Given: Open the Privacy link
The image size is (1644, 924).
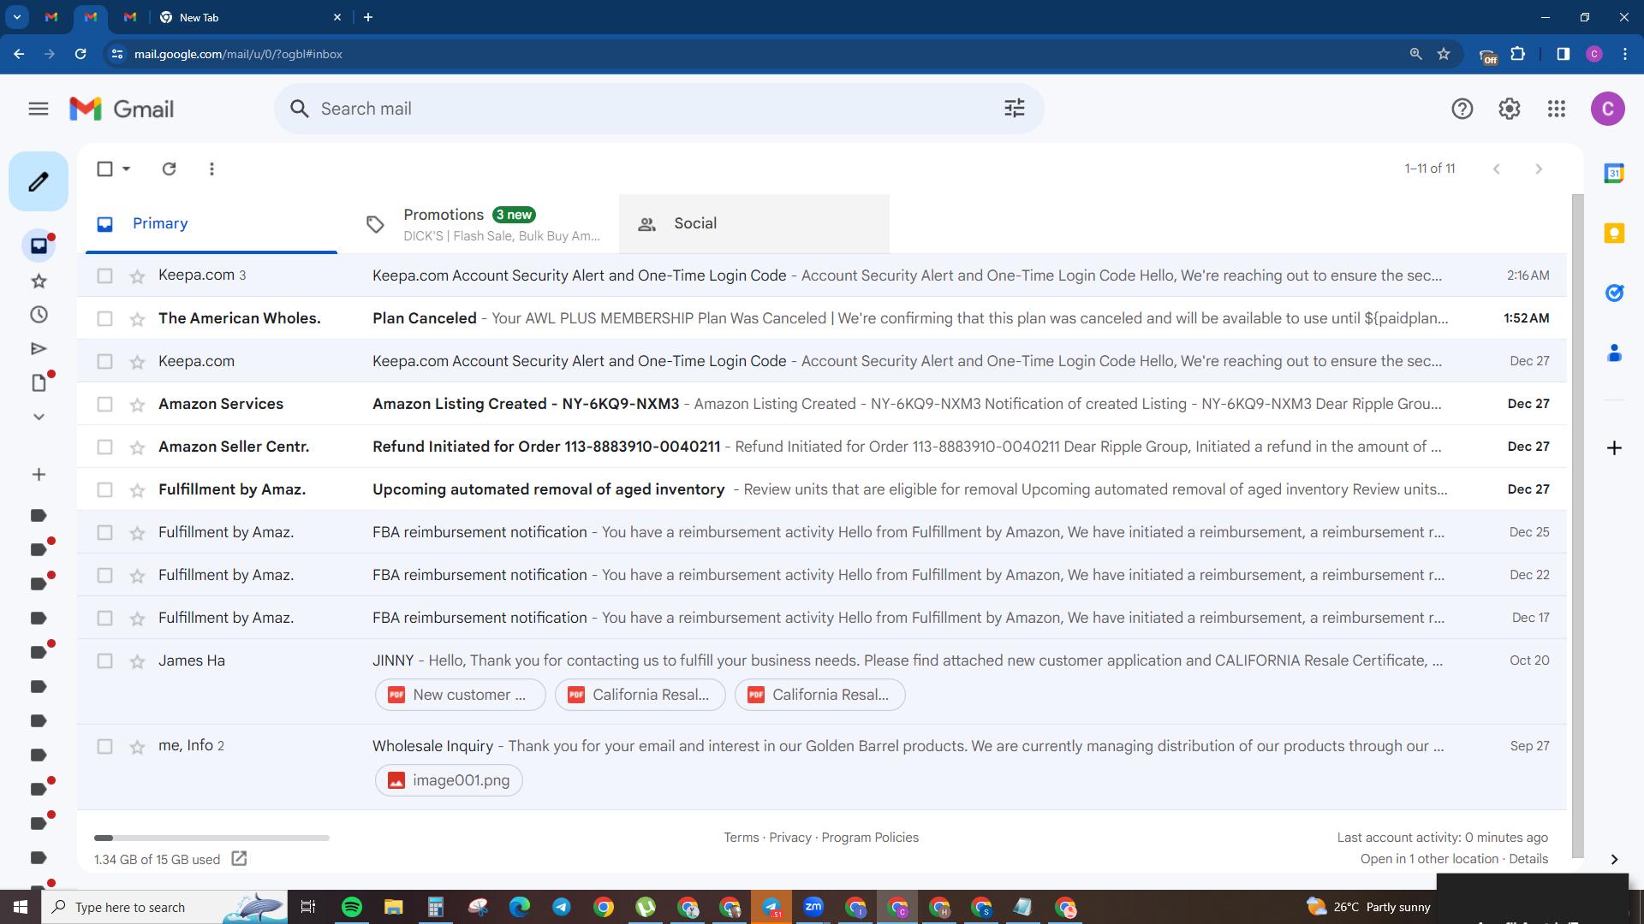Looking at the screenshot, I should [x=790, y=838].
